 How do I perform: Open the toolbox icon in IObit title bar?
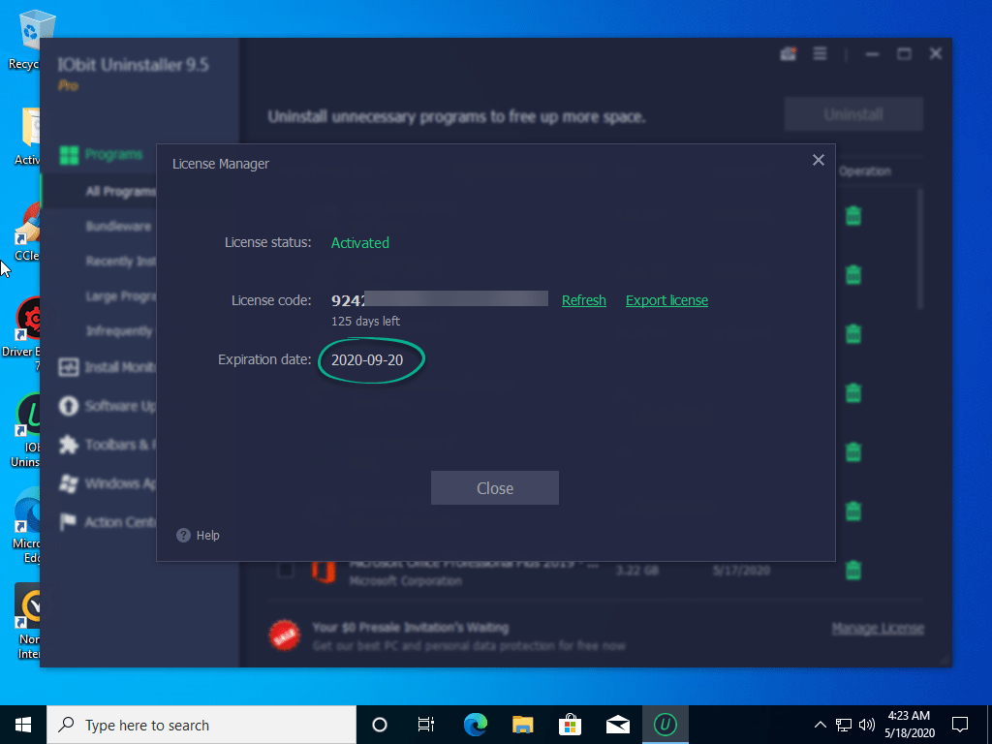[x=789, y=54]
